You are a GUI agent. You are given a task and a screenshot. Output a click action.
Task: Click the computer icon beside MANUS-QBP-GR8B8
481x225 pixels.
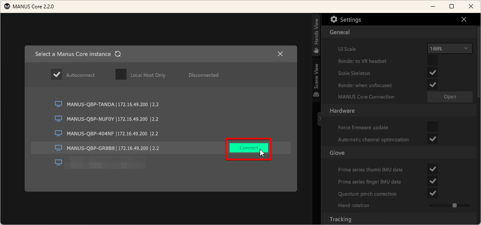(x=59, y=148)
